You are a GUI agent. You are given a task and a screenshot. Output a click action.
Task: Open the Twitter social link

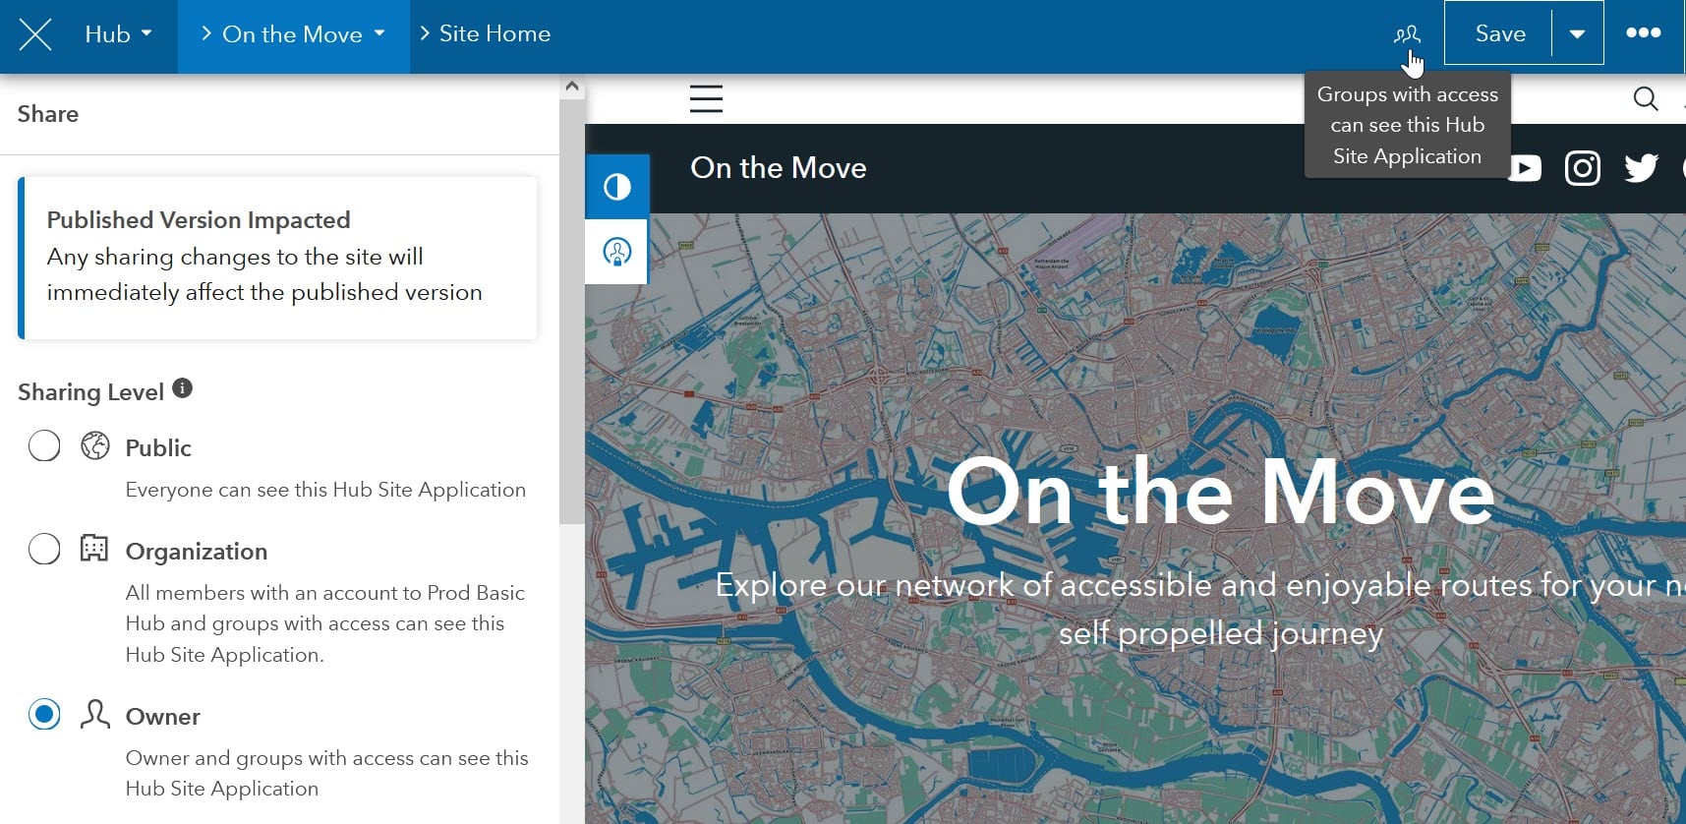1641,168
